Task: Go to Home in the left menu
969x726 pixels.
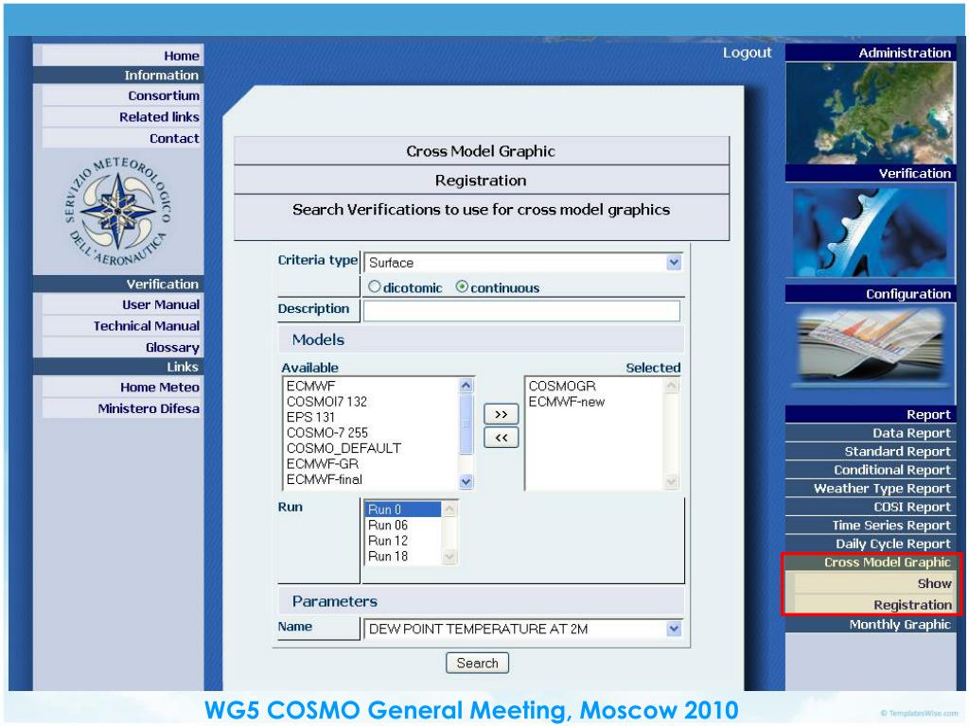Action: (122, 56)
